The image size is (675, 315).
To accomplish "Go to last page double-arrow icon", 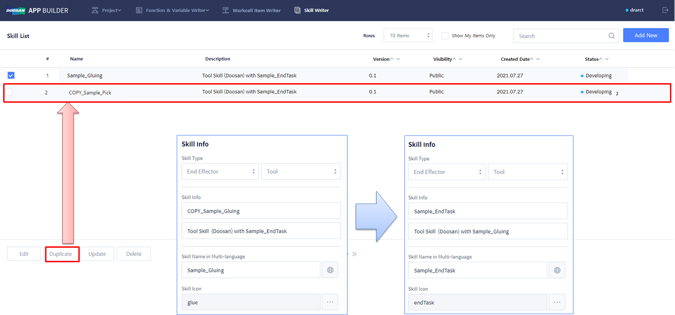I will tap(354, 254).
